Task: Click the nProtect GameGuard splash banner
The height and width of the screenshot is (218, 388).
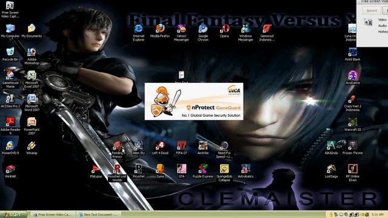Action: tap(194, 102)
